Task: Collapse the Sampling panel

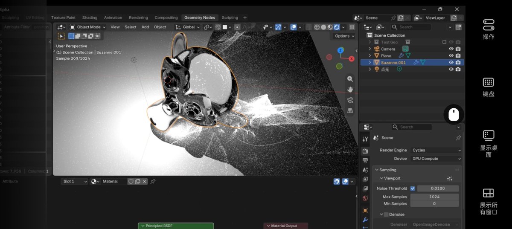Action: point(376,170)
